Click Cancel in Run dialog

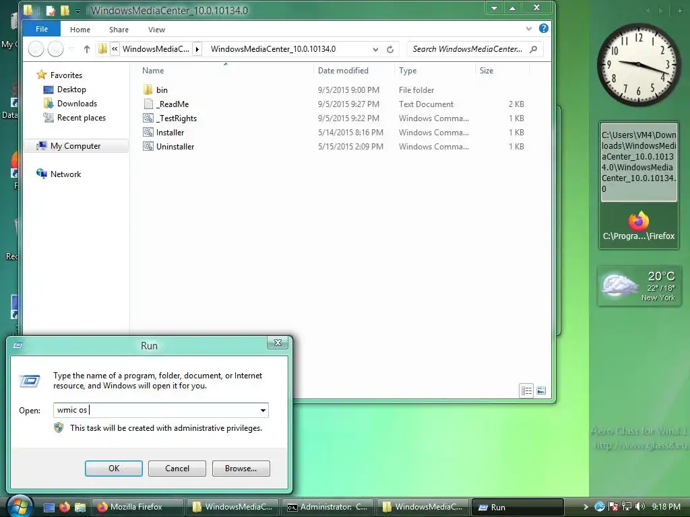coord(177,469)
